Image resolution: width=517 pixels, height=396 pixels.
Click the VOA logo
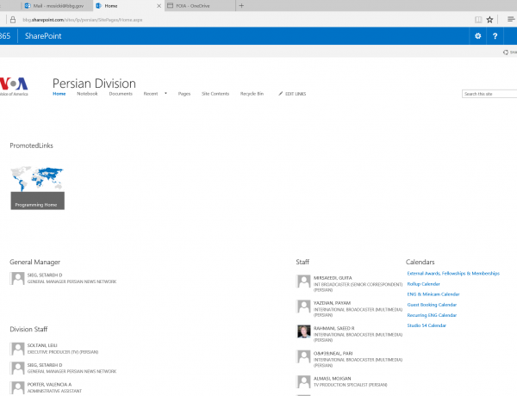tap(14, 86)
